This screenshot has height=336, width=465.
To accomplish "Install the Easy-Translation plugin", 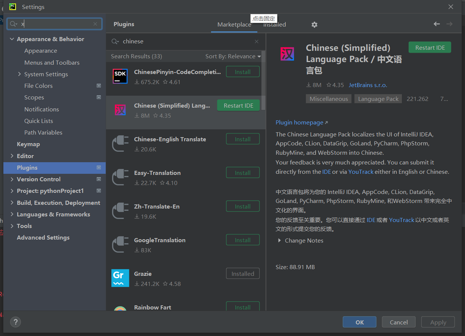I will (243, 173).
